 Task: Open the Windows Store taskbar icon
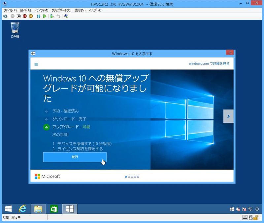click(x=54, y=209)
